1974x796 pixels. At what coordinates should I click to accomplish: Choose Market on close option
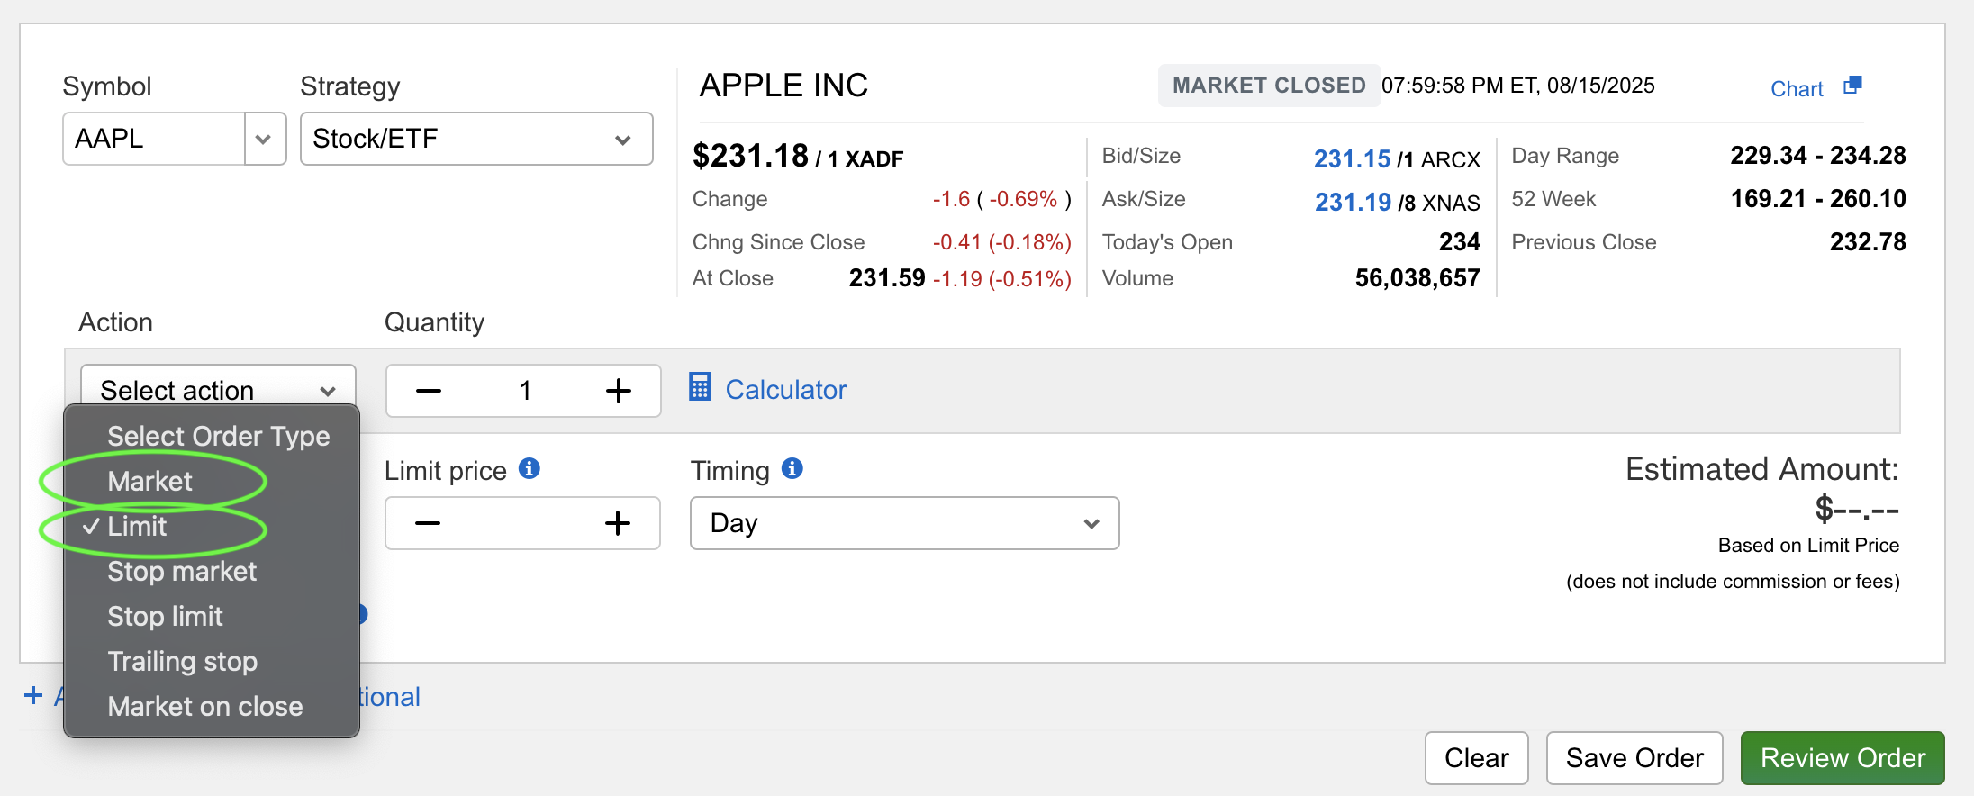204,707
